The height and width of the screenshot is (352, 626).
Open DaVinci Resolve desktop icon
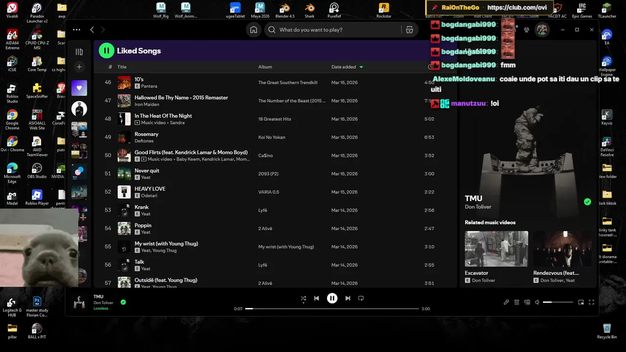coord(607,146)
